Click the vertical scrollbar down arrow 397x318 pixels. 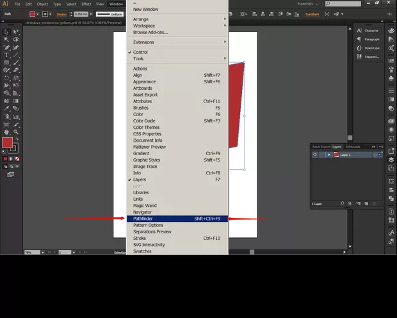coord(350,246)
